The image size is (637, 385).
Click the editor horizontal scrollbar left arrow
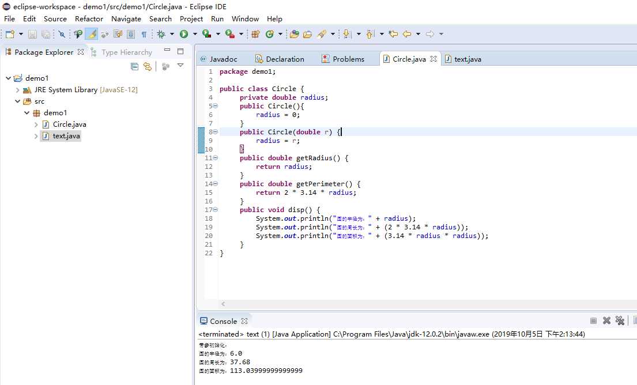pyautogui.click(x=223, y=304)
